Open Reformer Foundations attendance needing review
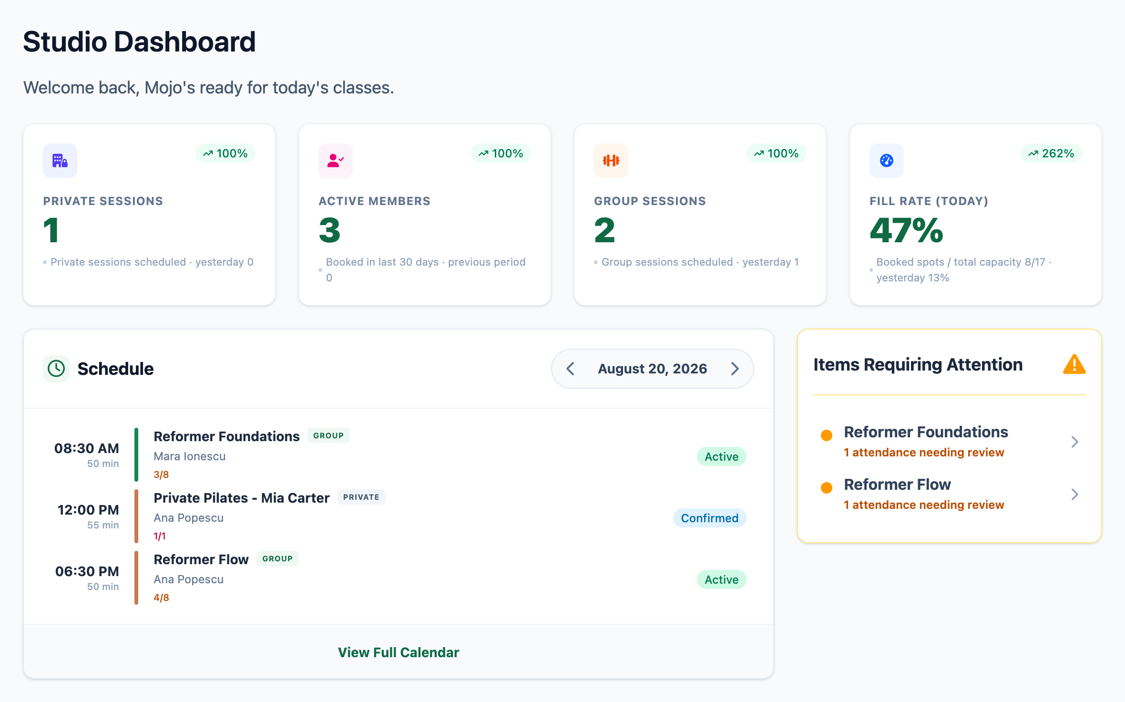 (950, 442)
